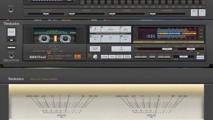Screen dimensions: 213x120
Task: Click the preamplifier slider handle
Action: pyautogui.click(x=46, y=14)
